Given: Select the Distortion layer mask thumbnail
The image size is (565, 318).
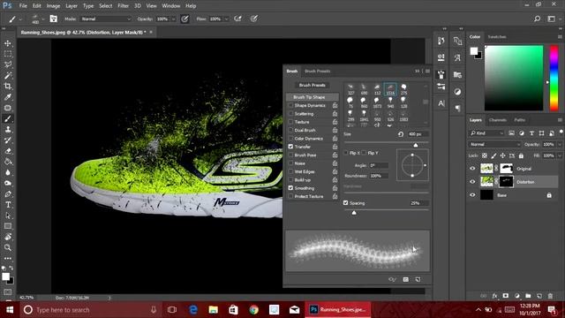Looking at the screenshot, I should tap(506, 182).
